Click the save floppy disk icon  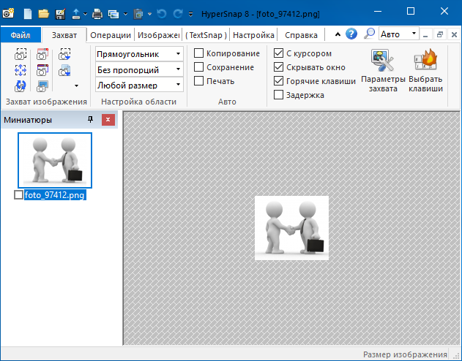[59, 12]
